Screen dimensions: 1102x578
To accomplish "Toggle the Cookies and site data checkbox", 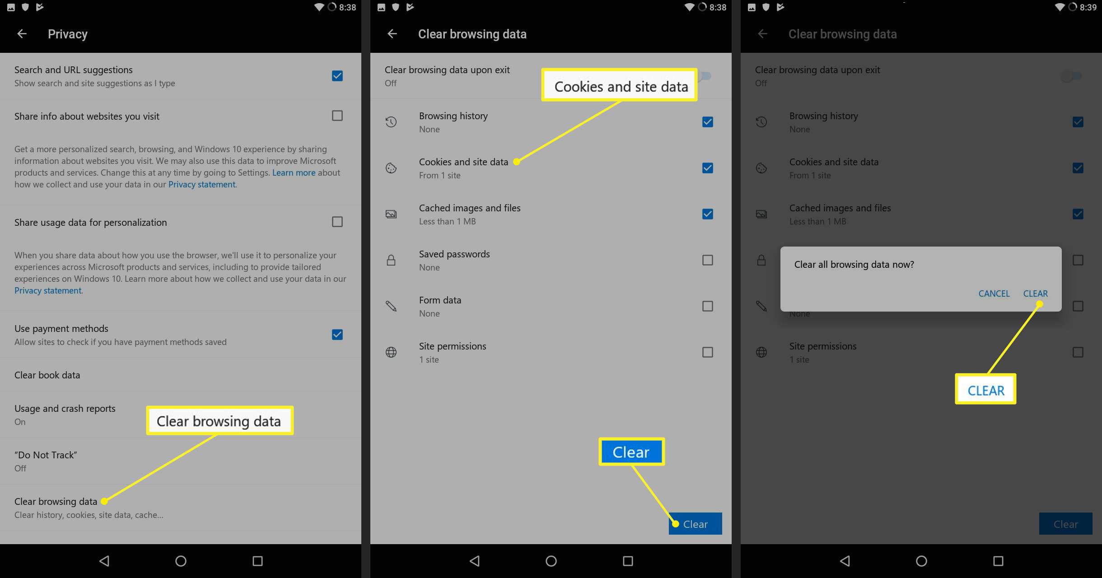I will pyautogui.click(x=706, y=168).
